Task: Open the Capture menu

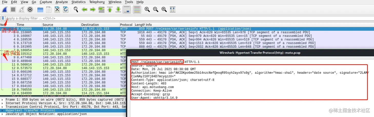Action: pos(46,2)
